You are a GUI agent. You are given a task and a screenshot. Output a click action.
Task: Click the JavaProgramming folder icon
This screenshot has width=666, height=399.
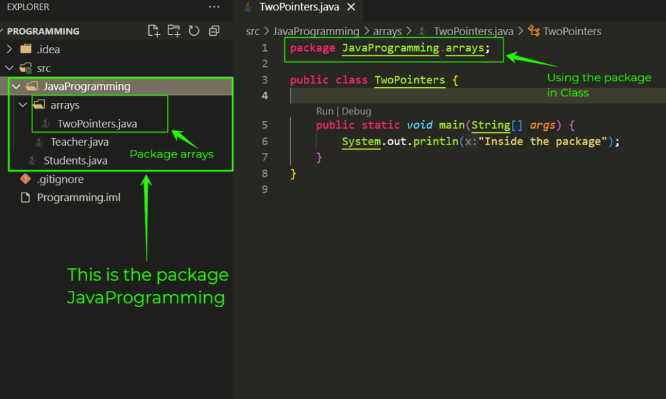point(32,87)
